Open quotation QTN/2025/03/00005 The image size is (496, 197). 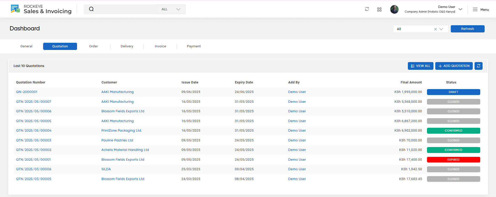[34, 179]
